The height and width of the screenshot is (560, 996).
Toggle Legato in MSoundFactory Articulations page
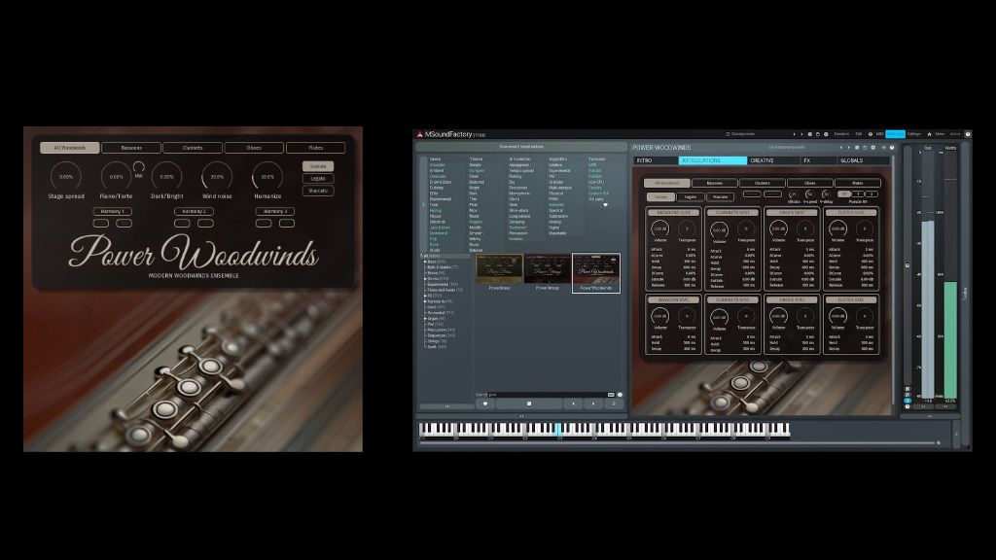(691, 196)
